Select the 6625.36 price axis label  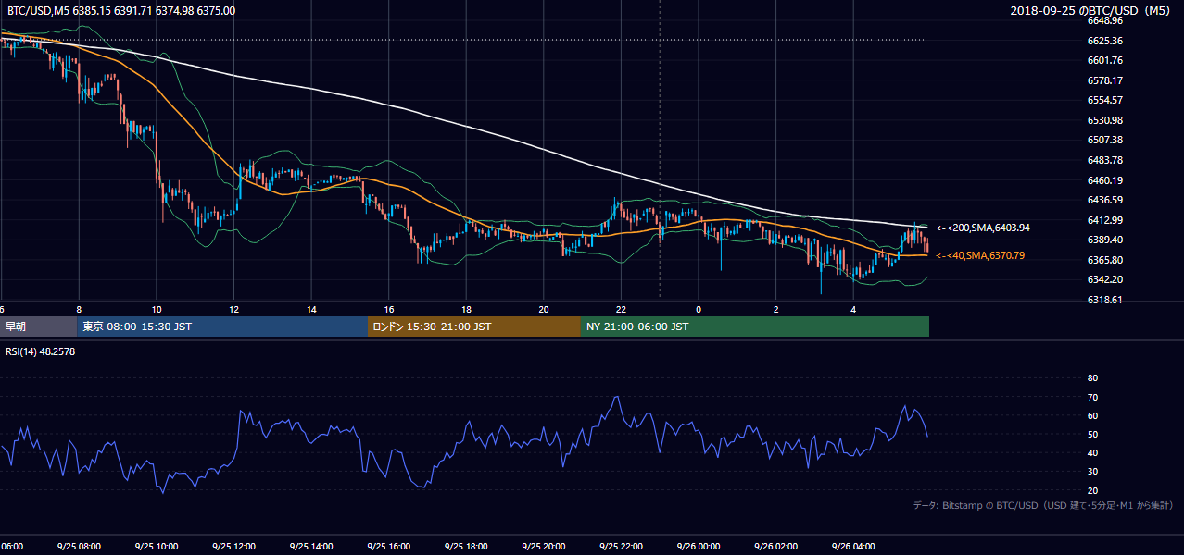click(1105, 41)
